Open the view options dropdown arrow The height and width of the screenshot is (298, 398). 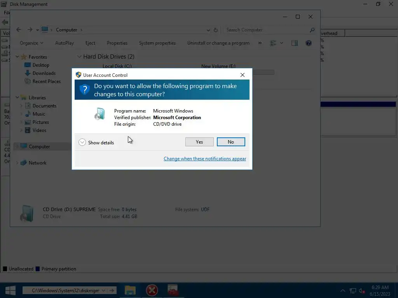(281, 43)
